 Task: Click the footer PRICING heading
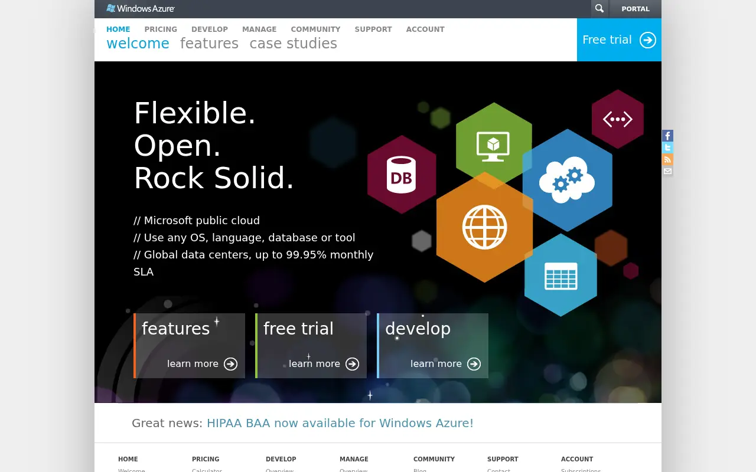click(x=206, y=459)
